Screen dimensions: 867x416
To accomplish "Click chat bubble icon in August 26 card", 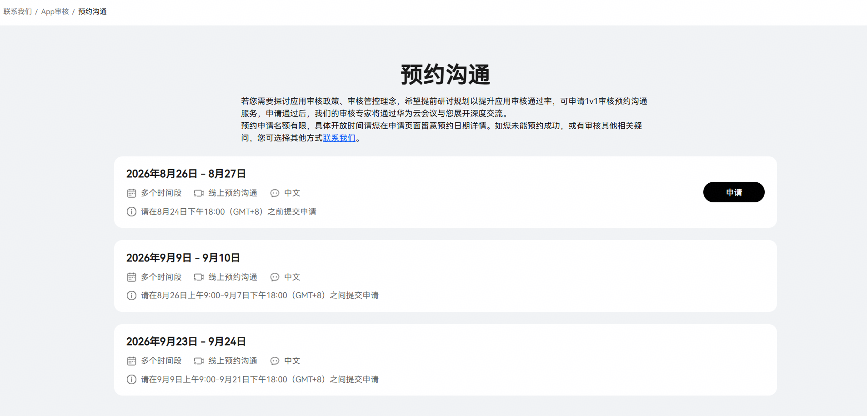I will tap(275, 193).
